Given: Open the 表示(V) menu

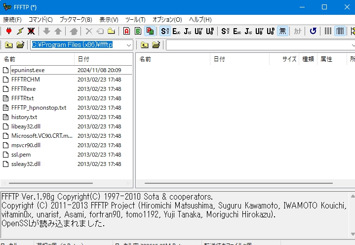Looking at the screenshot, I should pos(109,20).
